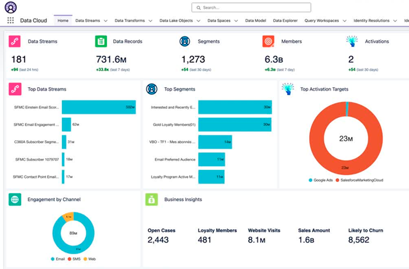Click the Business Insights money icon
409x269 pixels.
pos(152,200)
